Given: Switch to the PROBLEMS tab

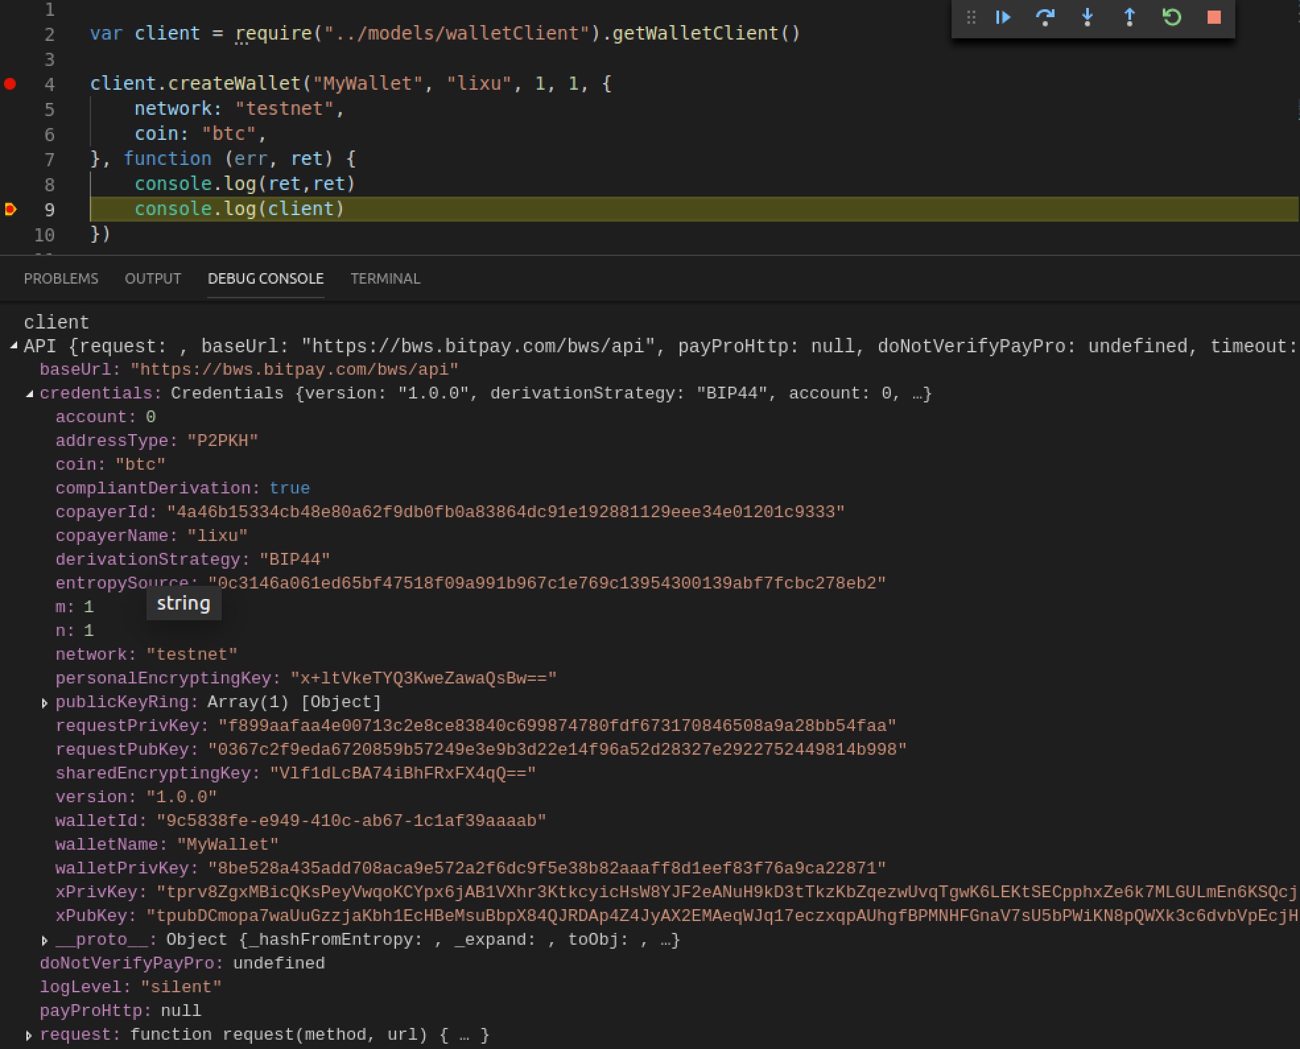Looking at the screenshot, I should pos(61,278).
